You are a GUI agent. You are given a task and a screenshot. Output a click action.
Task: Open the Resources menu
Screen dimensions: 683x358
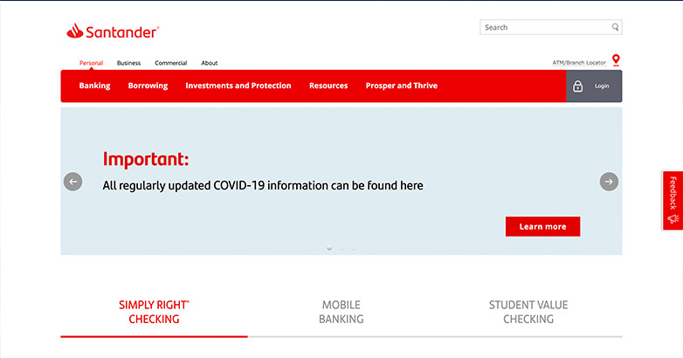click(x=328, y=86)
